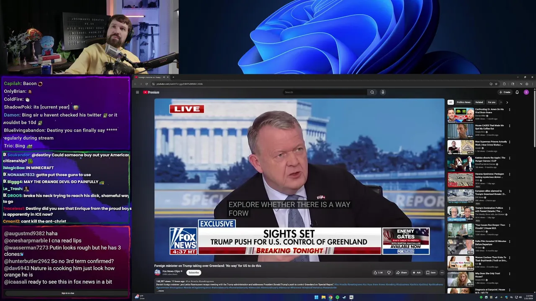
Task: Open Windows Start menu
Action: point(316,297)
